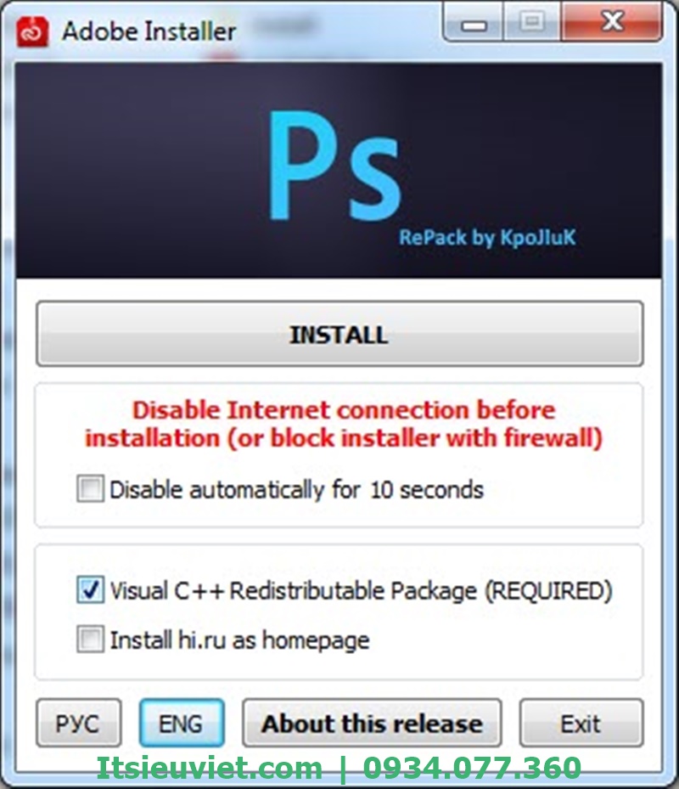Viewport: 679px width, 789px height.
Task: Click the disabled maximize window button
Action: pos(531,22)
